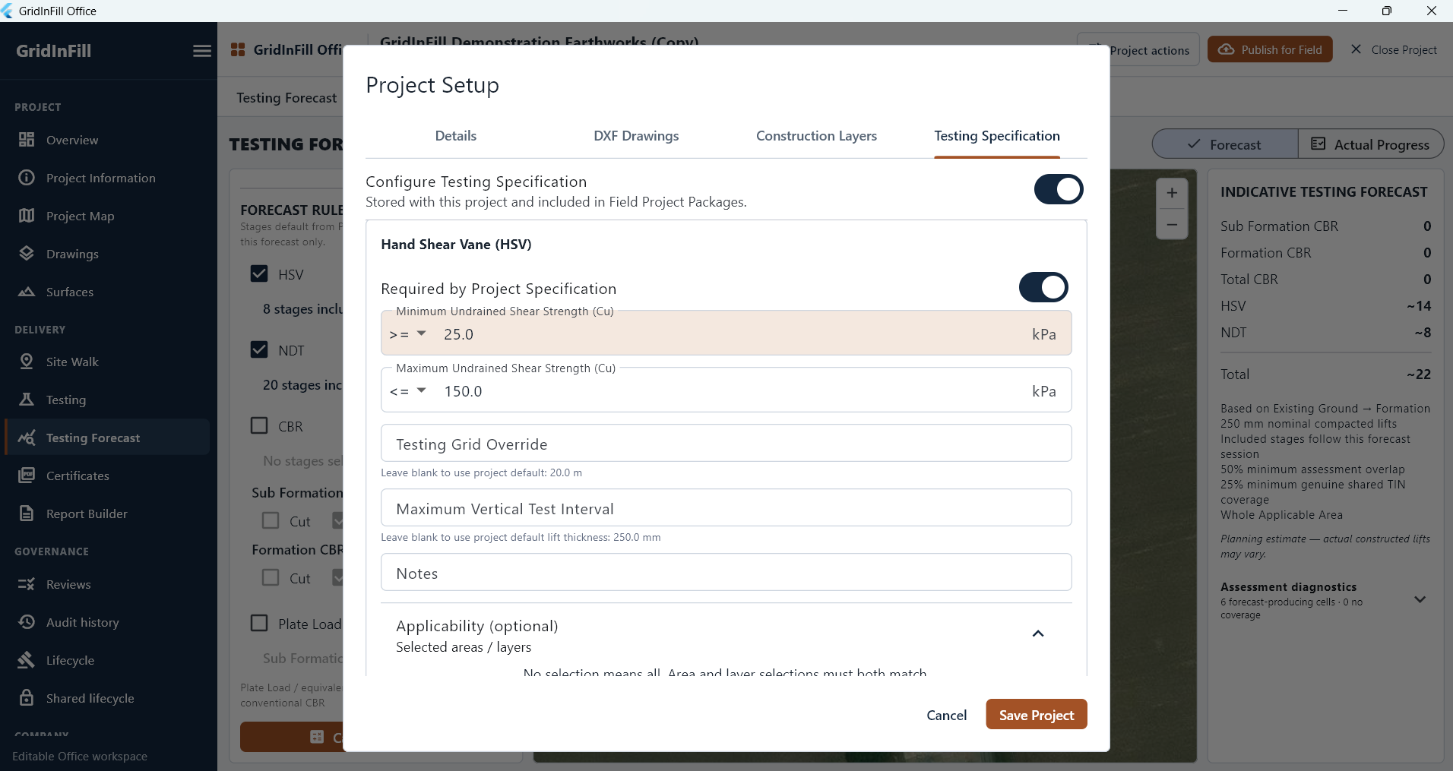The width and height of the screenshot is (1453, 771).
Task: Open the Certificates icon in sidebar
Action: pyautogui.click(x=27, y=476)
